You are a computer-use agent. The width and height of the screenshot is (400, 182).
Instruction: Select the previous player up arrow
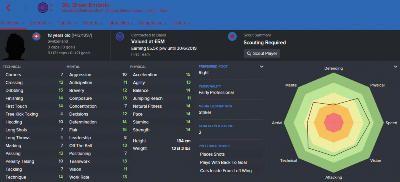click(51, 5)
